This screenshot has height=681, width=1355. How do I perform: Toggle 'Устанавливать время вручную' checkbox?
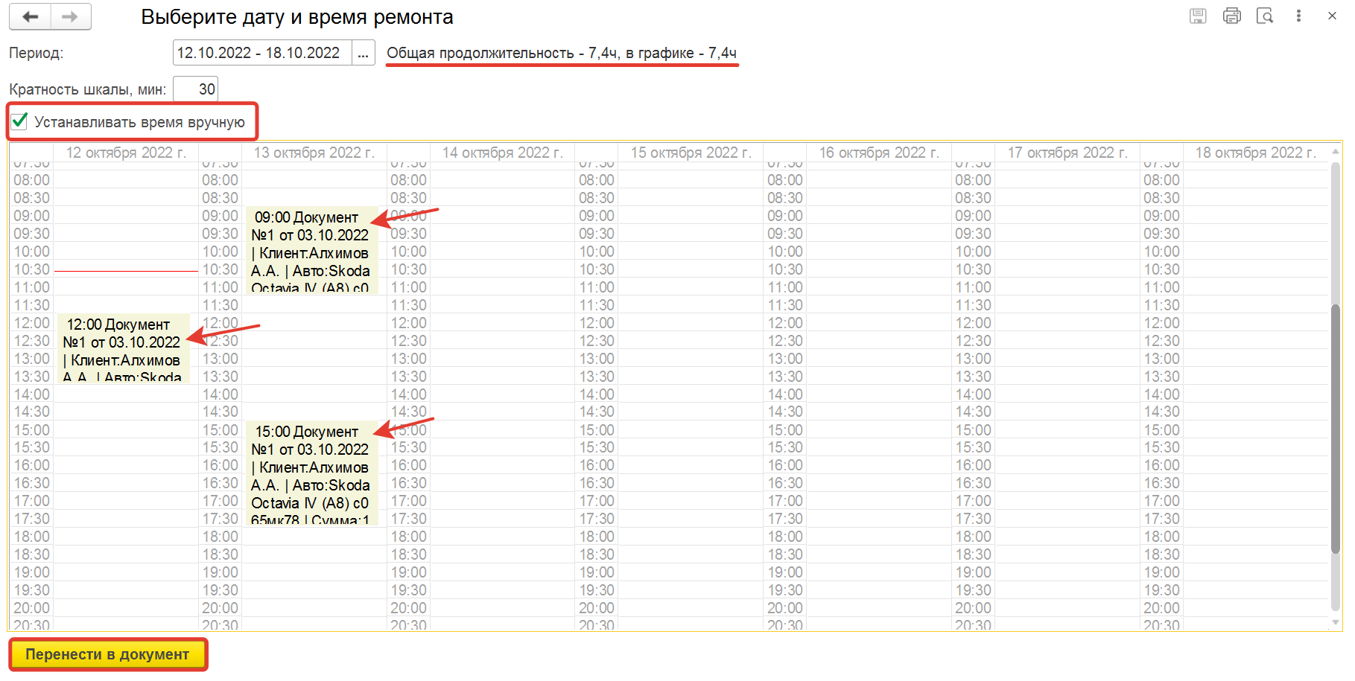tap(20, 121)
